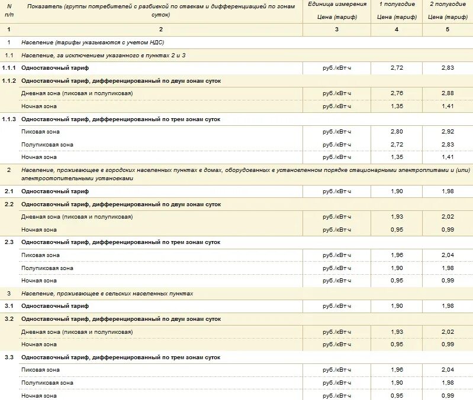
Task: Select 'Полупиковая зона' under section 1.1.3
Action: 47,145
